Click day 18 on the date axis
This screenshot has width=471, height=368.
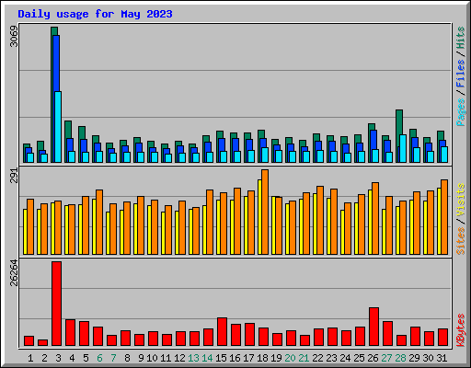click(262, 358)
